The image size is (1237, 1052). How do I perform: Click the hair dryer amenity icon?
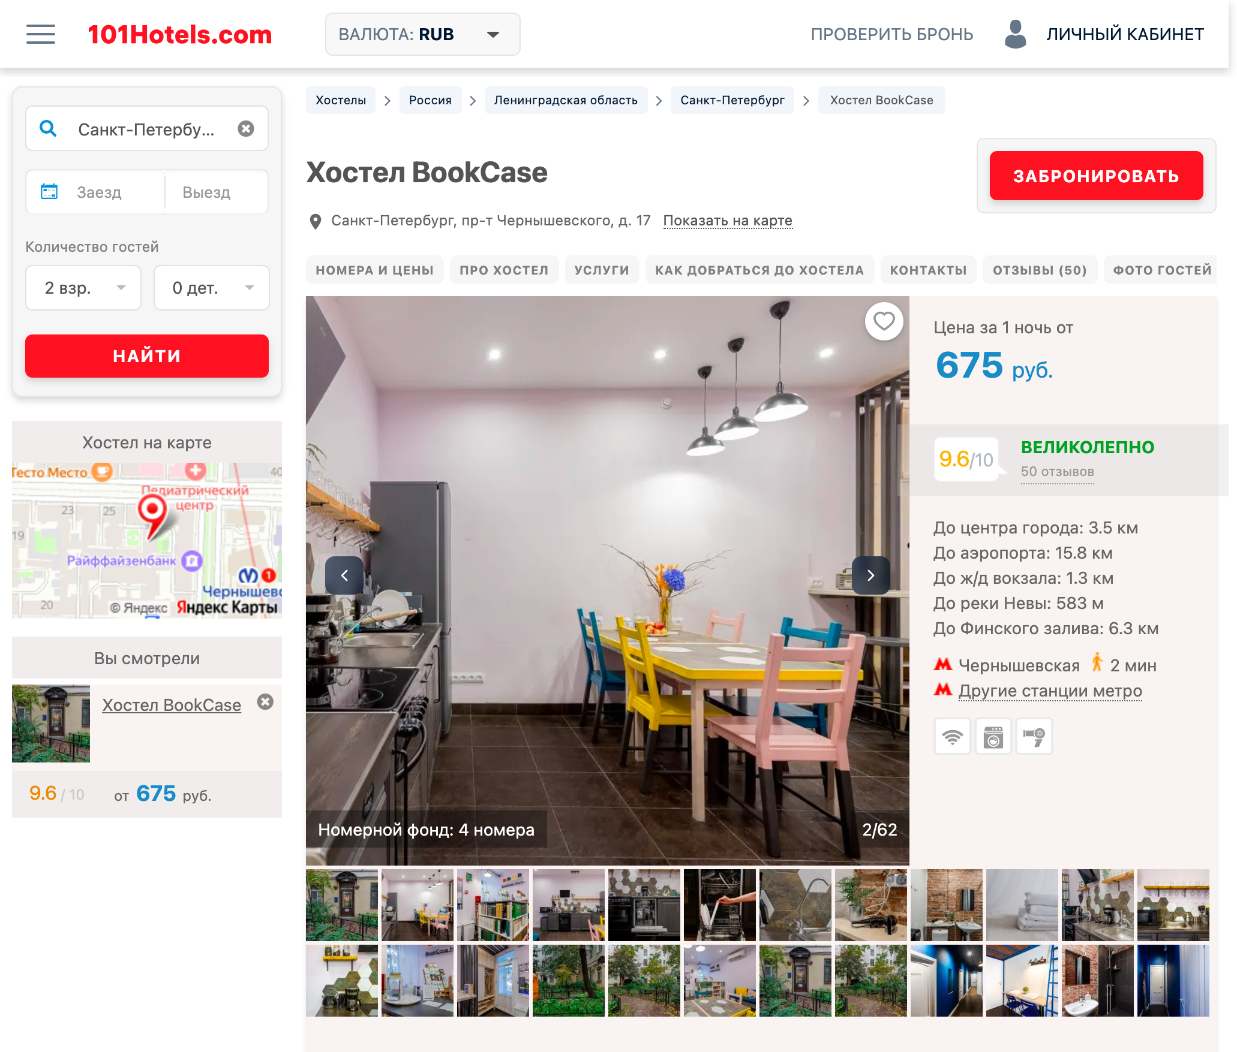tap(1034, 736)
